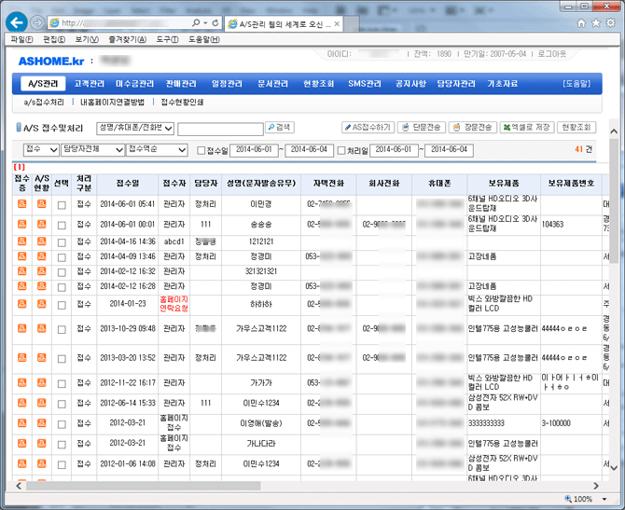Open receipt icon for 2014-06-01 05:41 row
Viewport: 625px width, 510px height.
coord(22,204)
